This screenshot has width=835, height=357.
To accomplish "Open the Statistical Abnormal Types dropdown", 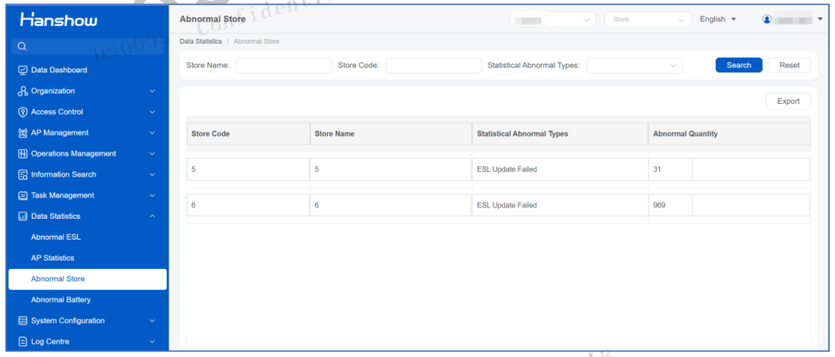I will tap(635, 65).
